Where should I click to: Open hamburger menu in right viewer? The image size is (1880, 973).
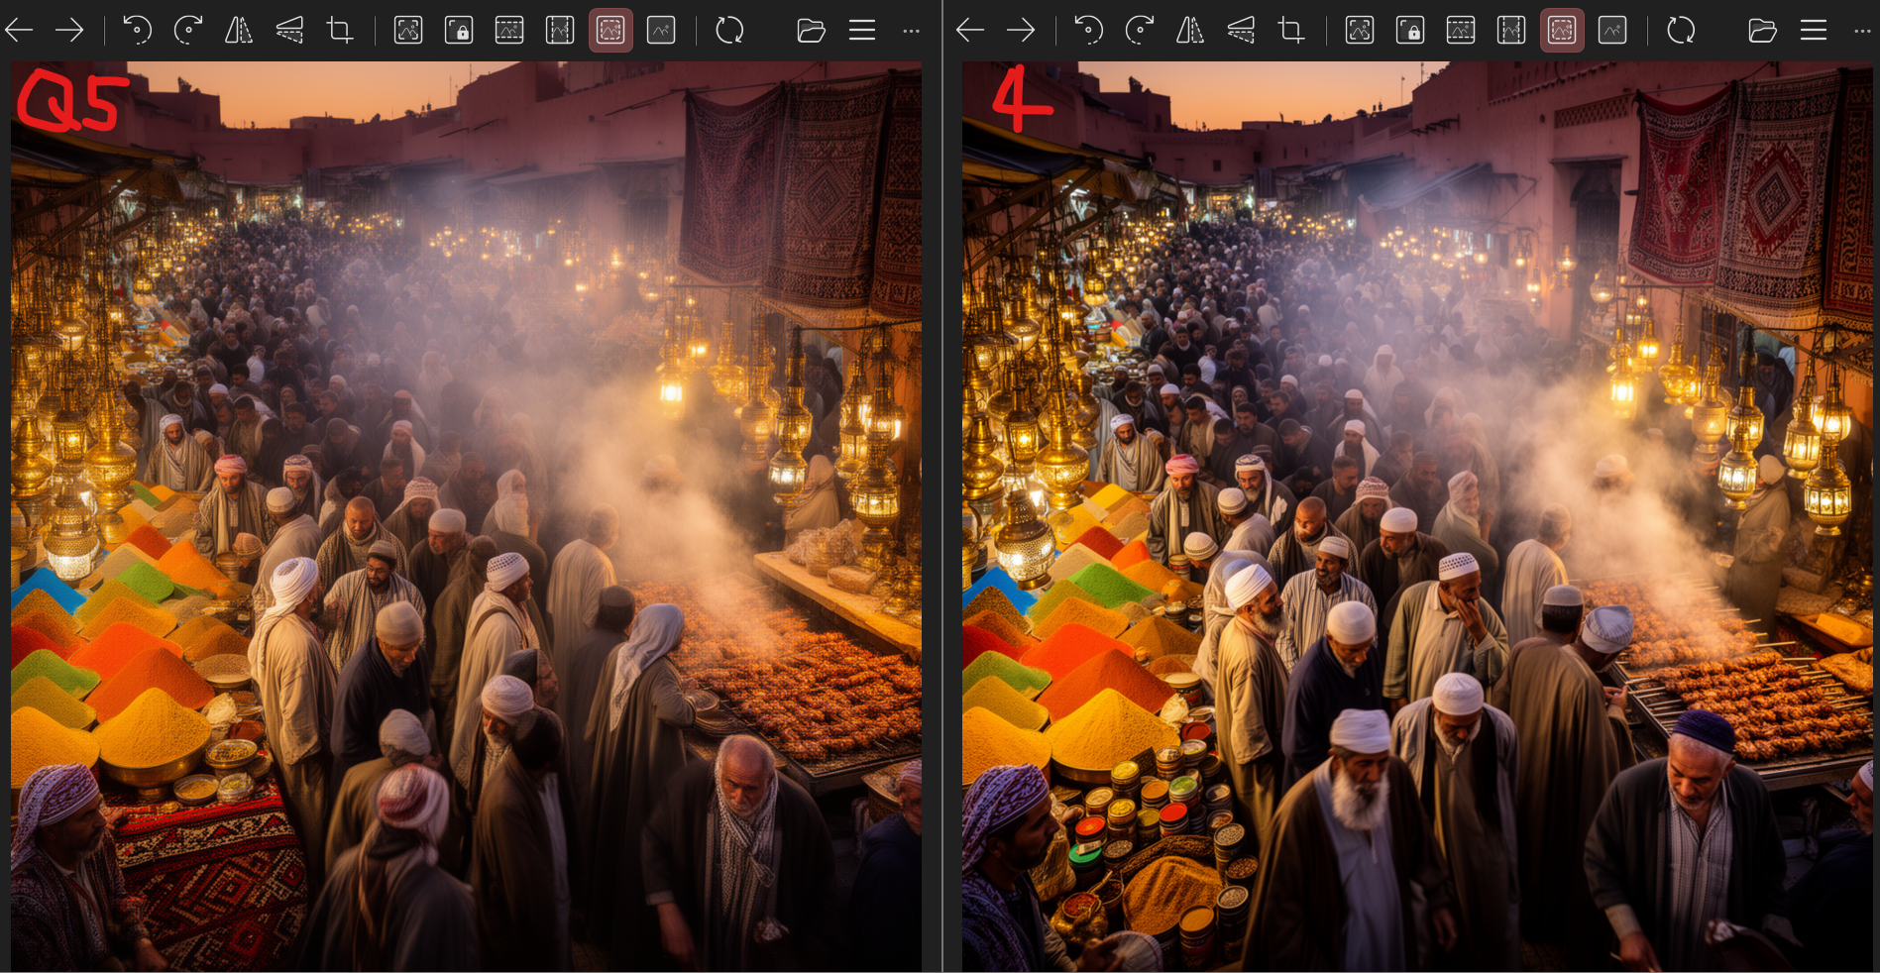1814,31
